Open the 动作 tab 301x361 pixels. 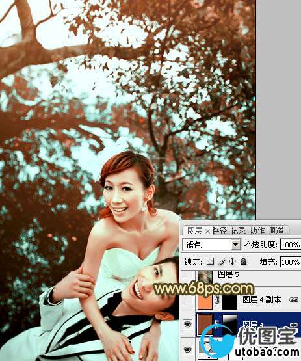pos(257,230)
